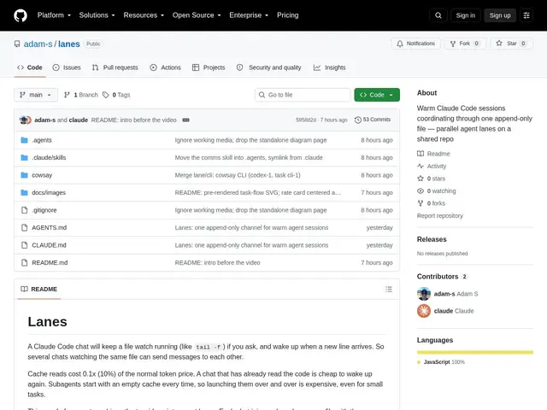Open adam-s contributor avatar
Image resolution: width=547 pixels, height=410 pixels.
[424, 294]
